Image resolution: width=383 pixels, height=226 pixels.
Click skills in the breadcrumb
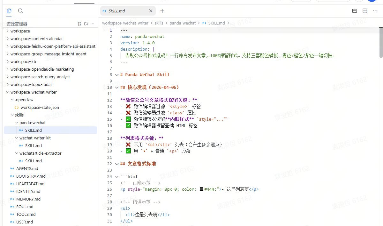point(159,23)
